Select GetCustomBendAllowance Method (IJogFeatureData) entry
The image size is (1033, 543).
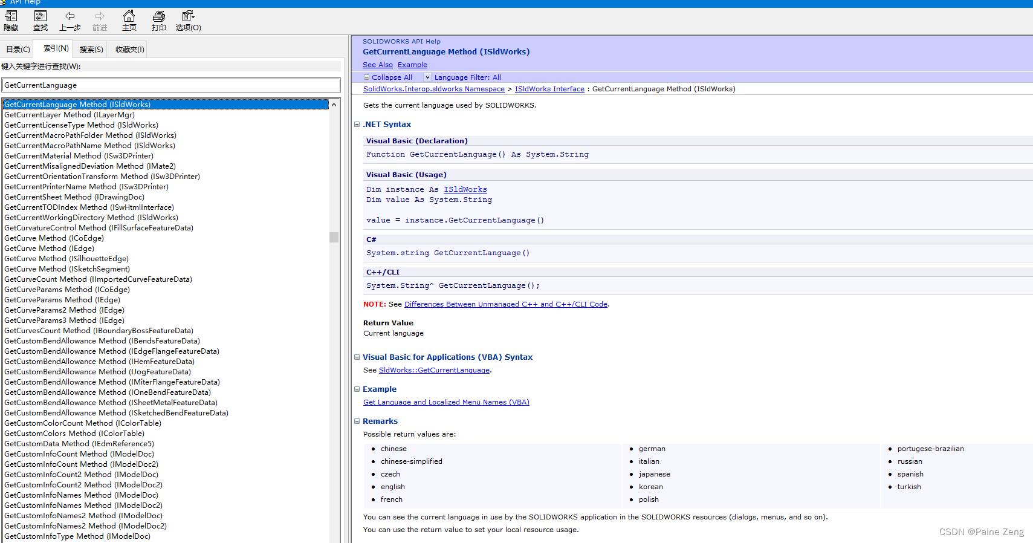(x=97, y=372)
